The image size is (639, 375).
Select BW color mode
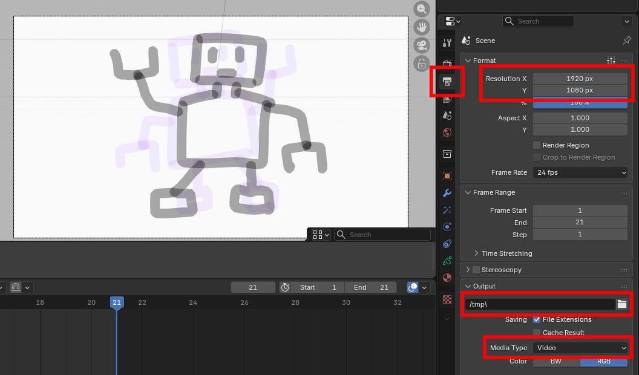click(555, 361)
